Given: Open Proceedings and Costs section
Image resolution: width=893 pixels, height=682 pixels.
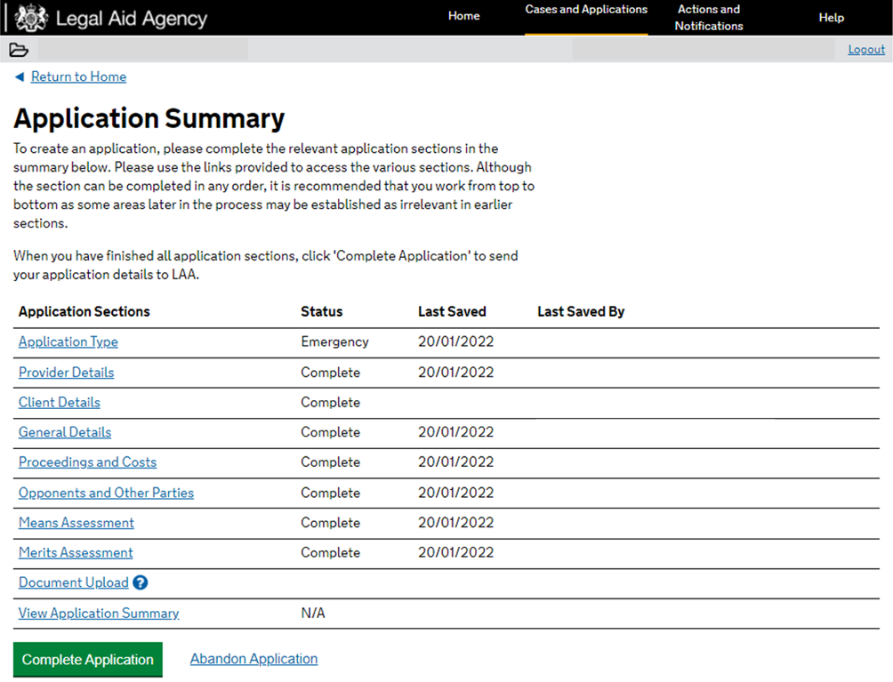Looking at the screenshot, I should point(87,462).
